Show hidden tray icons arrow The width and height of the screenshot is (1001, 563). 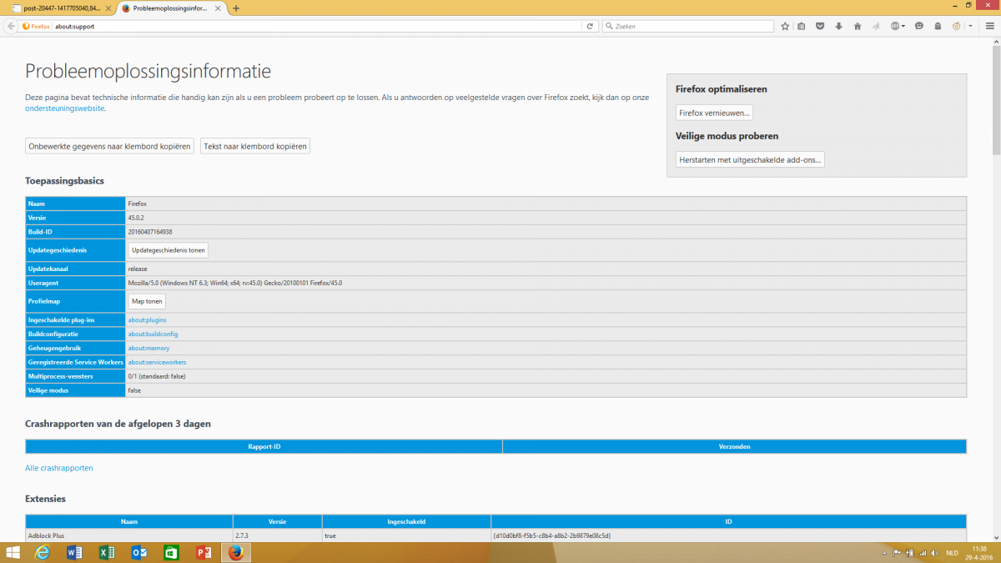884,552
